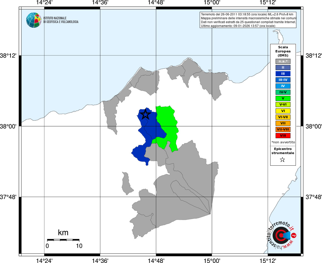Click the top 14°24' longitude label

click(44, 3)
